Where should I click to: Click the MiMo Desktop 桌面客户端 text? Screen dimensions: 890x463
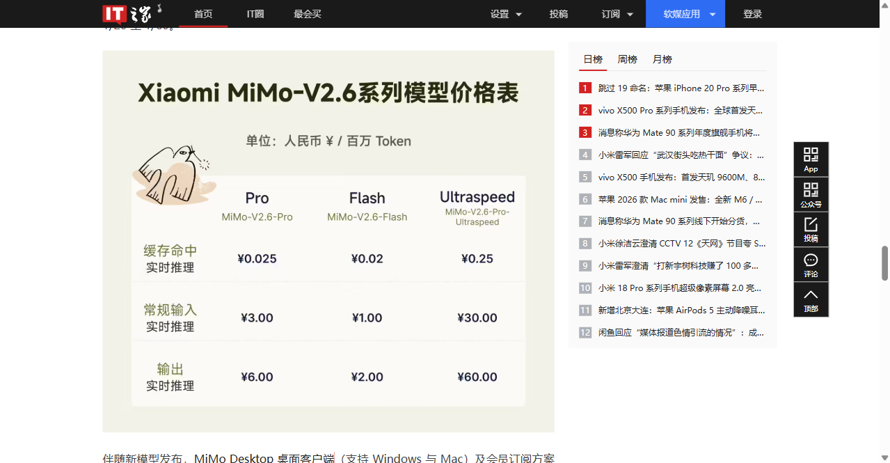click(x=264, y=458)
